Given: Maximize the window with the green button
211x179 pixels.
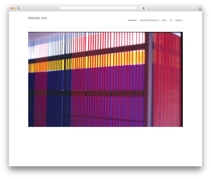Looking at the screenshot, I should coord(19,8).
